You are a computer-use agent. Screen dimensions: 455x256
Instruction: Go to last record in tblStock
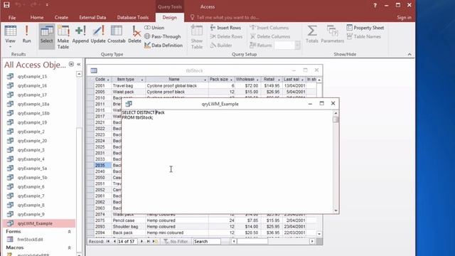[x=149, y=241]
